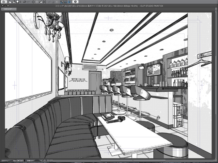This screenshot has width=218, height=163.
Task: Click the Open file folder icon
Action: click(x=14, y=2)
